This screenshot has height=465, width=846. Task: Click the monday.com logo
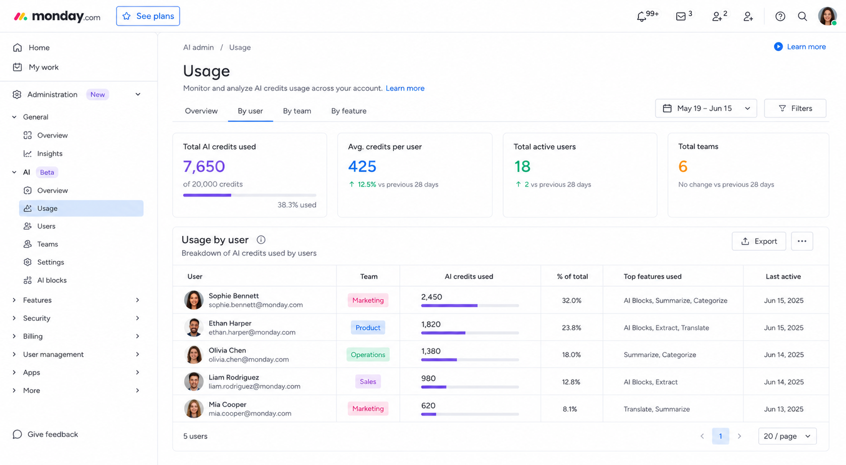pos(57,16)
